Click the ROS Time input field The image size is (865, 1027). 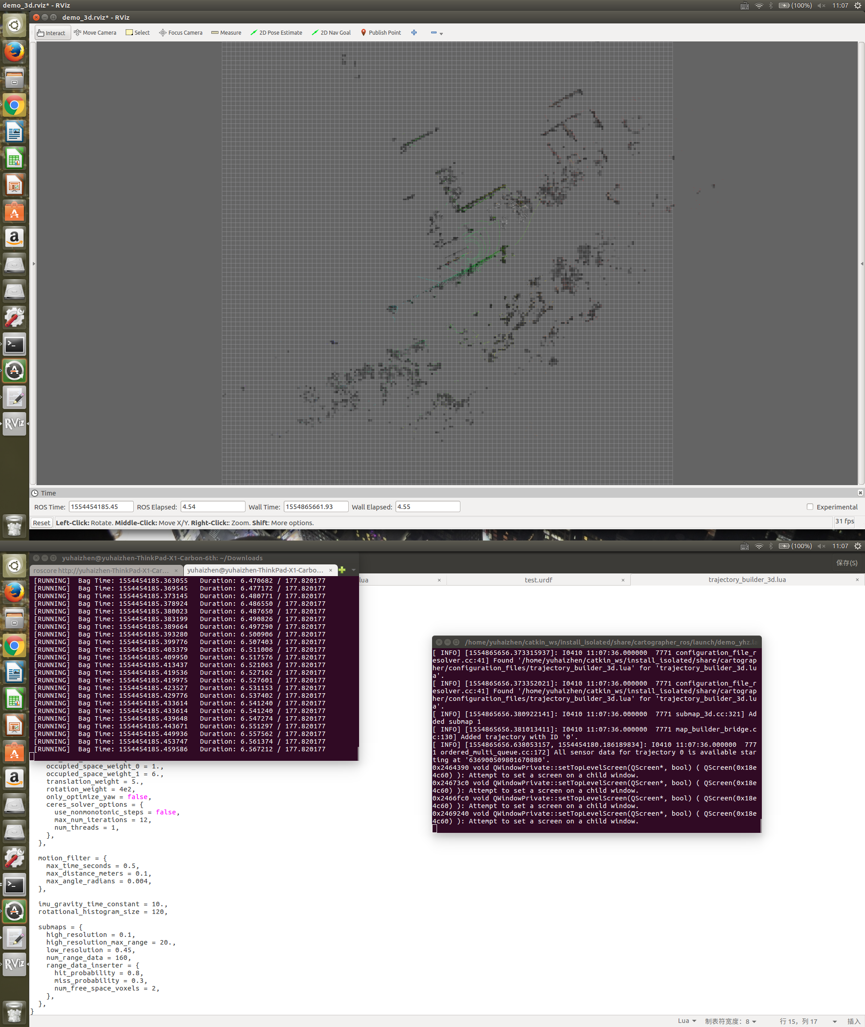pyautogui.click(x=100, y=506)
